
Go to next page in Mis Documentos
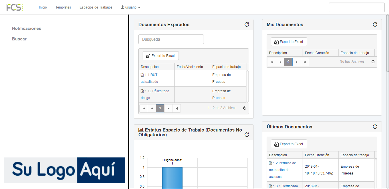click(297, 62)
